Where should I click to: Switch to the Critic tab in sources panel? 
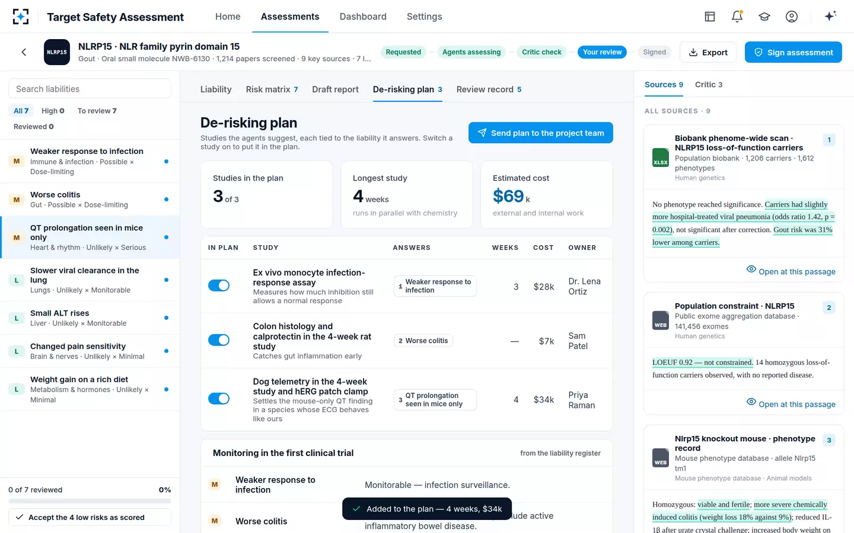(x=709, y=85)
